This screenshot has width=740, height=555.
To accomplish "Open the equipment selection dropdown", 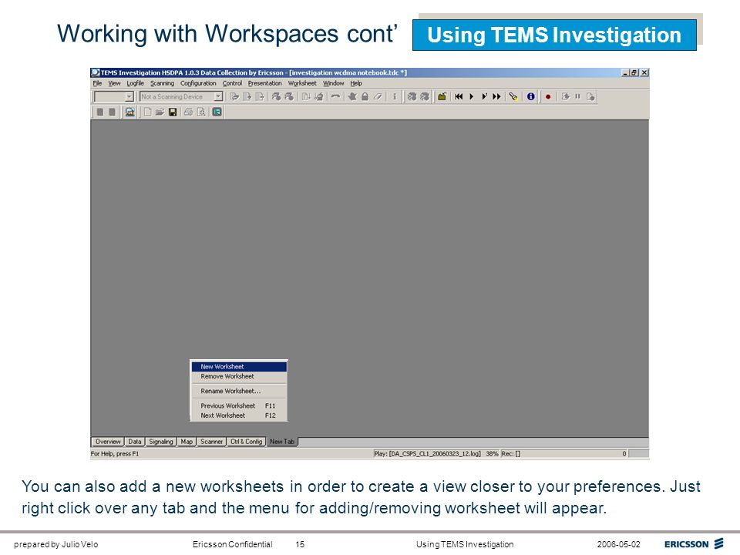I will click(129, 97).
